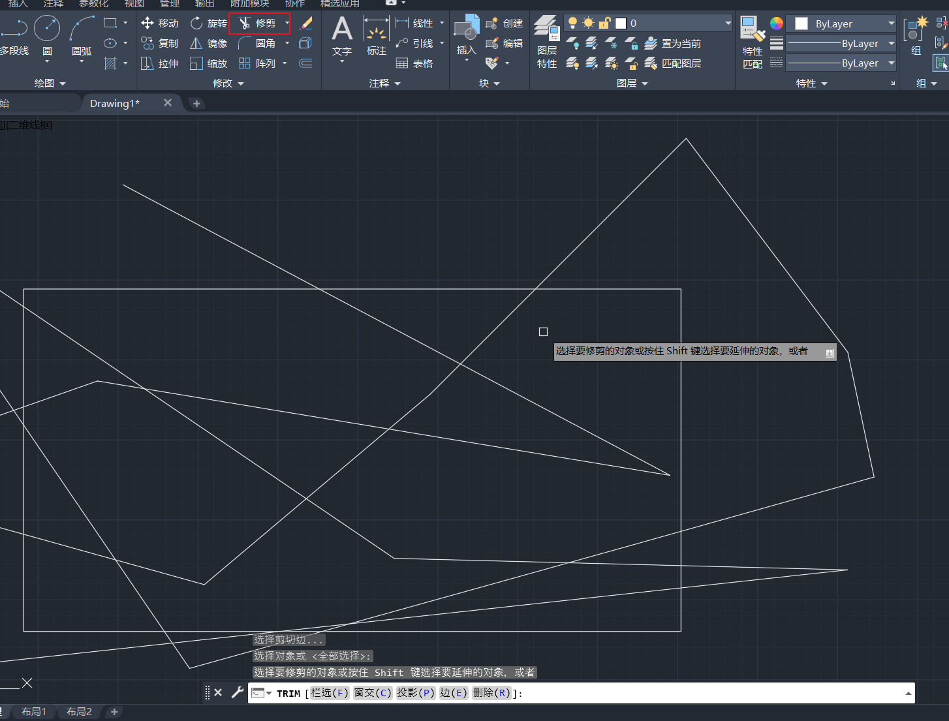Expand the Modify (修改) panel
This screenshot has height=721, width=949.
[228, 84]
